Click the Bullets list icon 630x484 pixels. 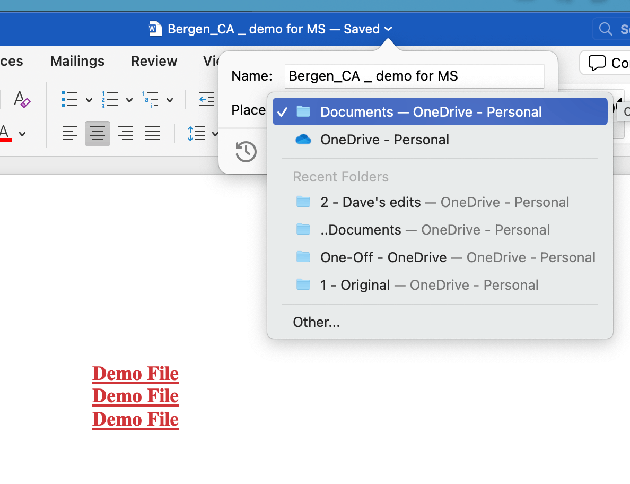(69, 99)
